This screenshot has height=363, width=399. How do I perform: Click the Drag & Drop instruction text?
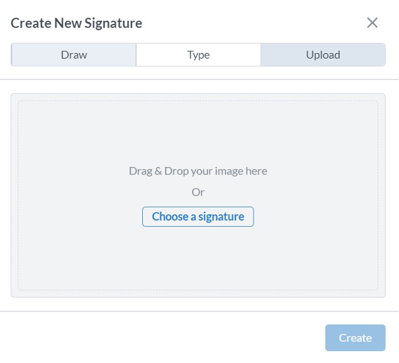(x=198, y=171)
